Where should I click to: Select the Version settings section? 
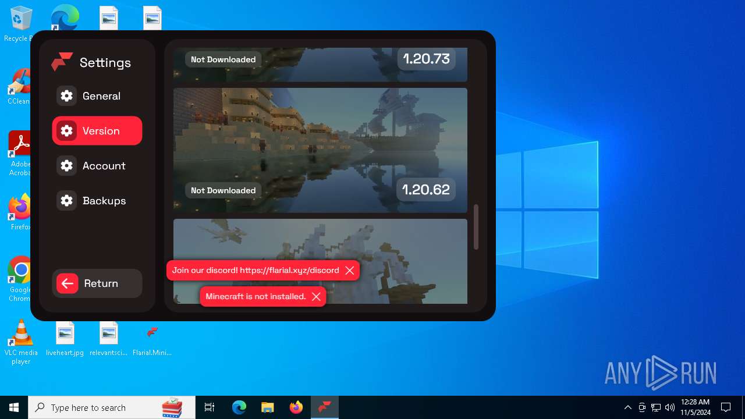[97, 131]
